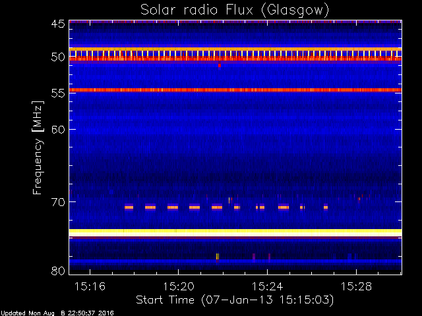Click the 80 frequency tick label

(58, 271)
